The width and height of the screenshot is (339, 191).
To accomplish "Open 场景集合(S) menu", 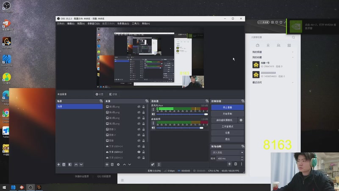I will pyautogui.click(x=123, y=24).
